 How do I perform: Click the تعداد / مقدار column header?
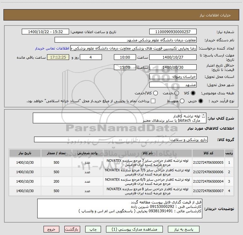[x=56, y=153]
